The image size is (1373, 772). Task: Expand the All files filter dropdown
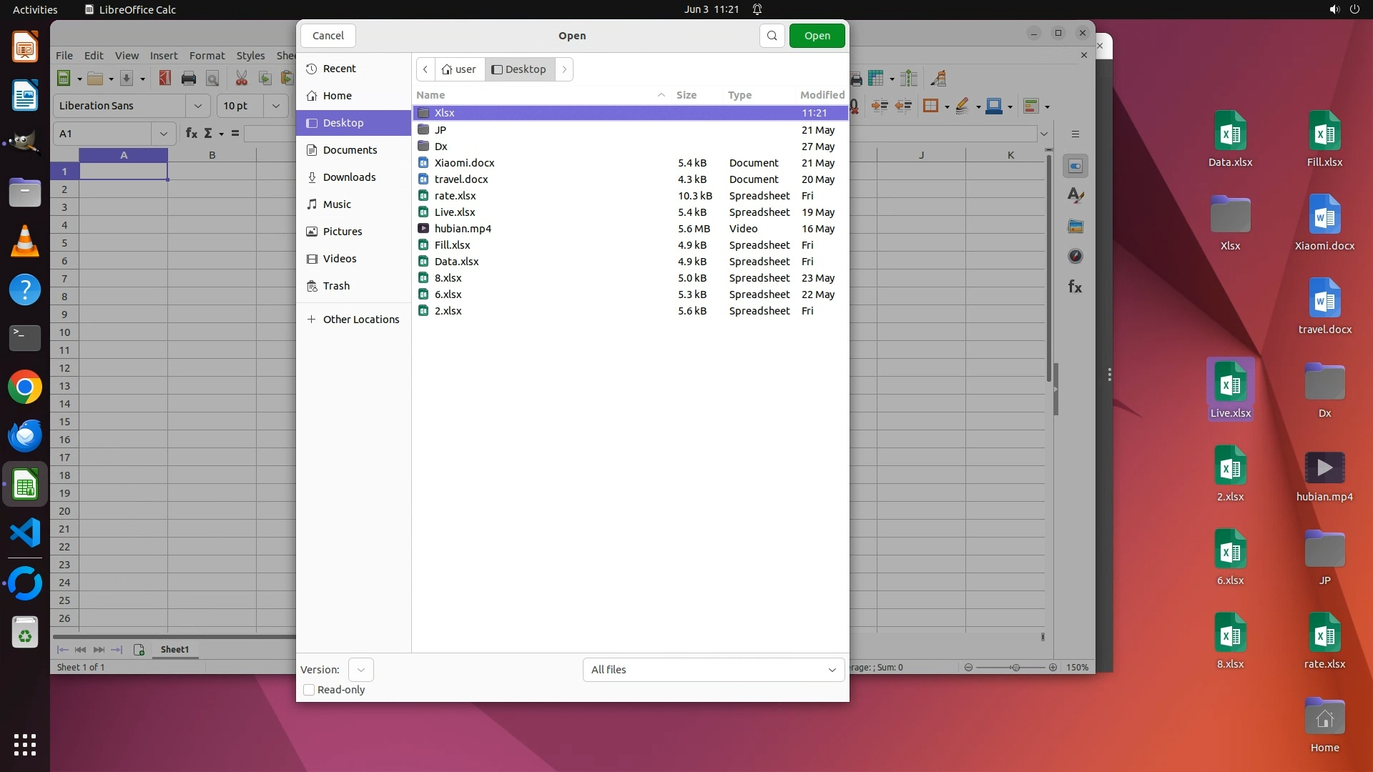(713, 670)
